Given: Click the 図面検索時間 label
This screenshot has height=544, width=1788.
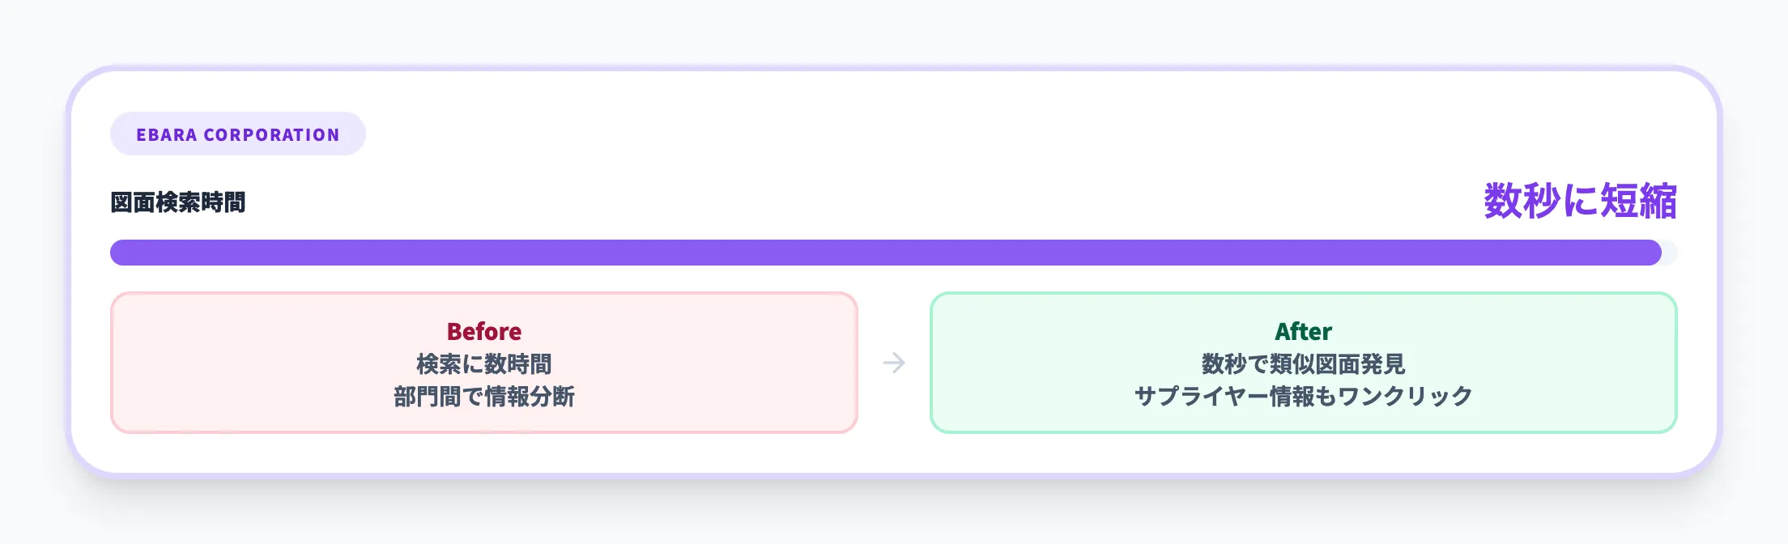Looking at the screenshot, I should (x=178, y=202).
